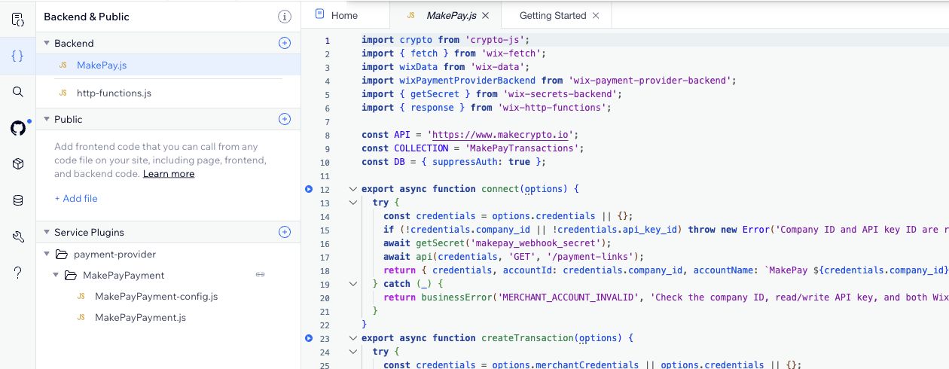The image size is (949, 369).
Task: Fold the connect function at line 12
Action: coord(352,189)
